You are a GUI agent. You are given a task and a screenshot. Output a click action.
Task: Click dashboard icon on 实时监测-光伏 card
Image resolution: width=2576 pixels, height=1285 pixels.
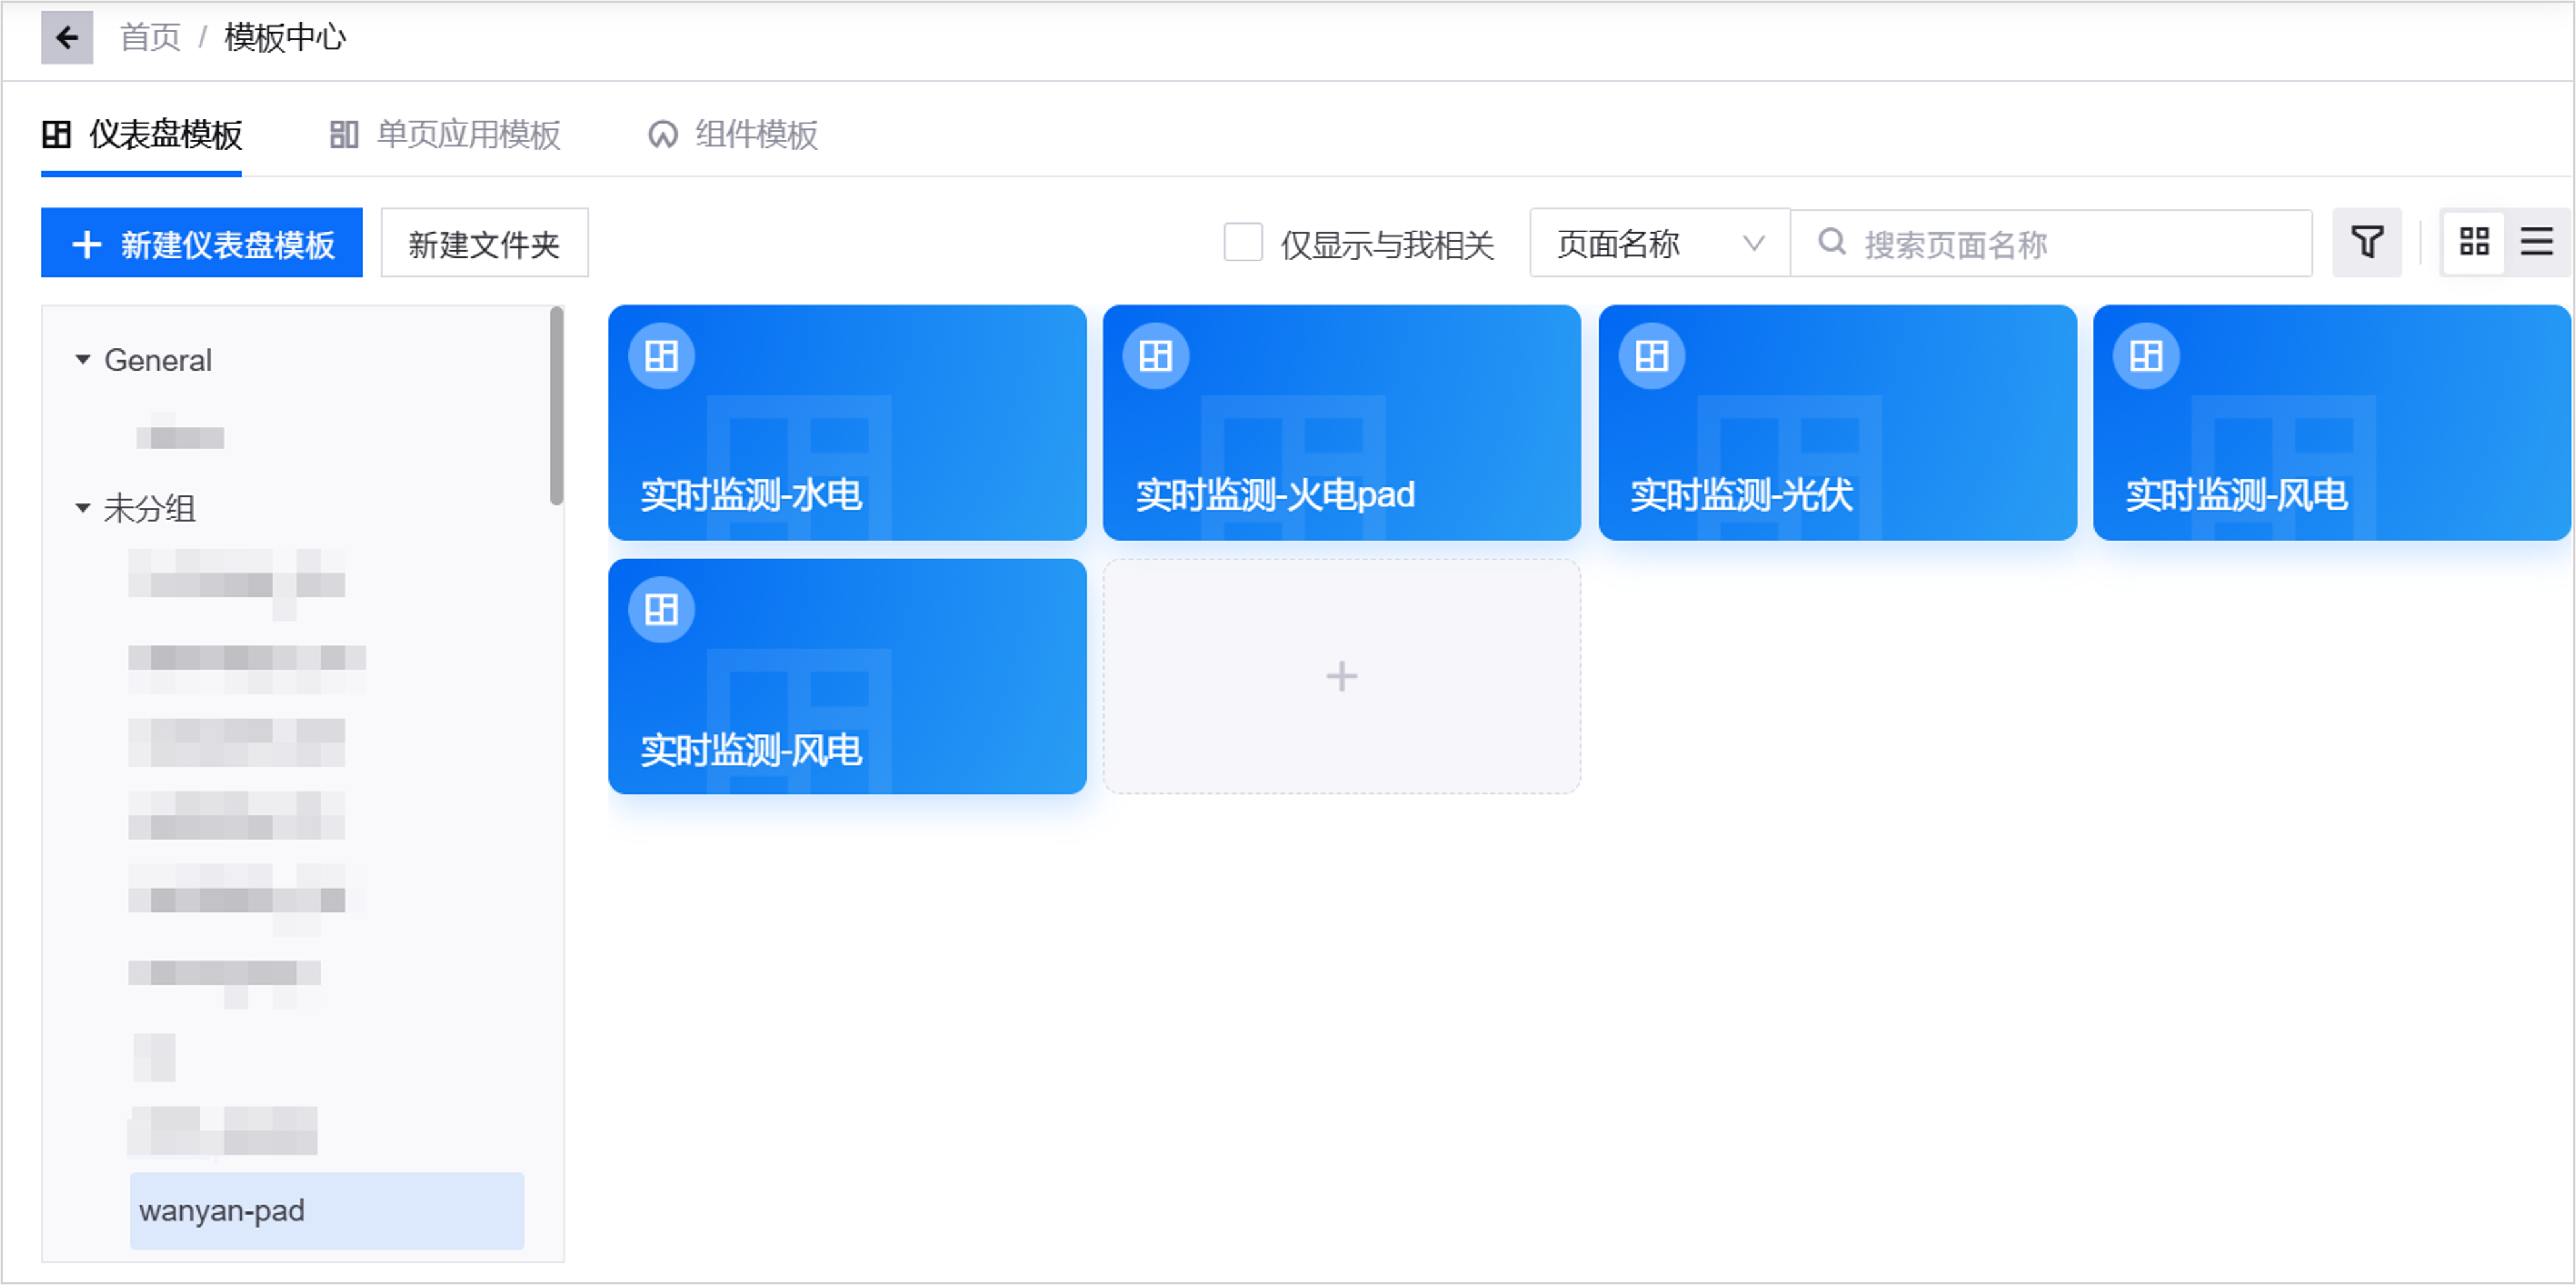click(1652, 356)
